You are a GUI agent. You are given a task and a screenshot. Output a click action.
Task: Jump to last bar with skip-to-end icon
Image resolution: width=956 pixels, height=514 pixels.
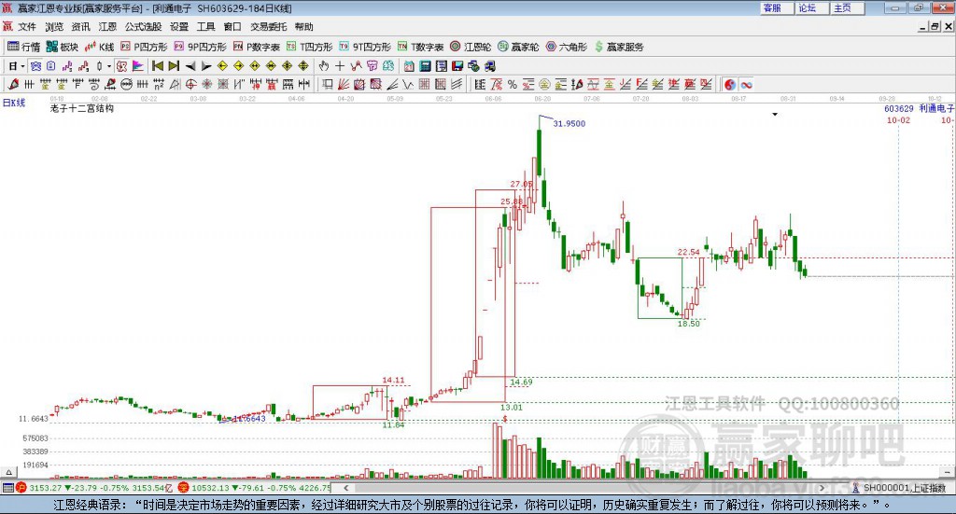[174, 66]
